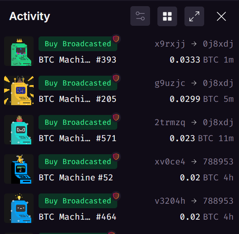Click the 5m timestamp

(229, 99)
